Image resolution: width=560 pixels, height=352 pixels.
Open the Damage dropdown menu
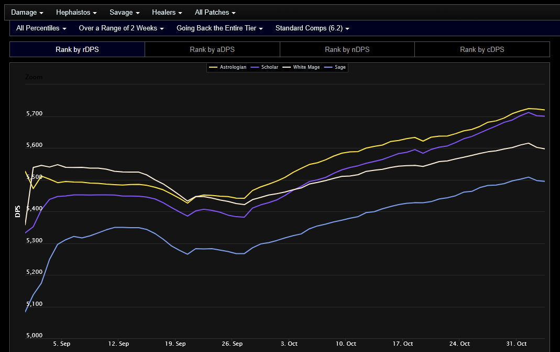tap(27, 13)
